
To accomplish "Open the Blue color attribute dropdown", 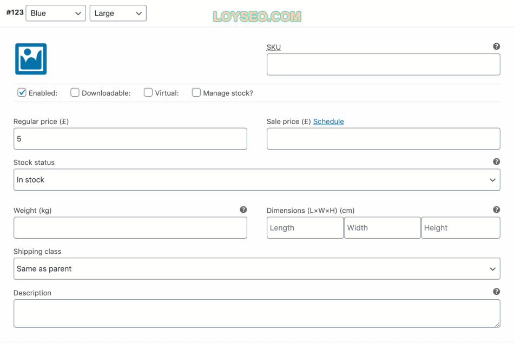I will click(x=56, y=13).
